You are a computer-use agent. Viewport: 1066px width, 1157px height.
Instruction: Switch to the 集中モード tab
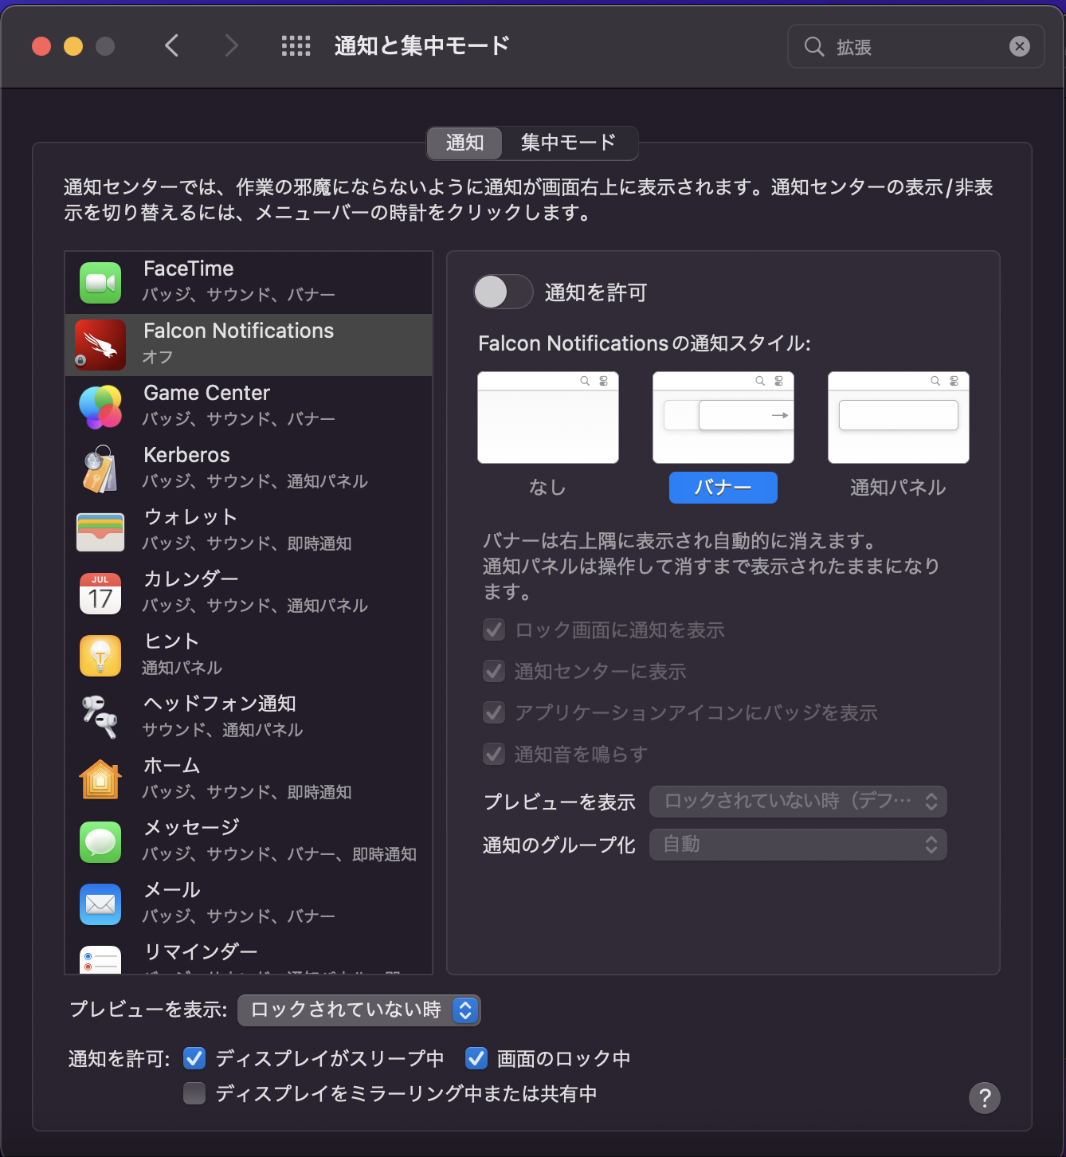[x=569, y=143]
